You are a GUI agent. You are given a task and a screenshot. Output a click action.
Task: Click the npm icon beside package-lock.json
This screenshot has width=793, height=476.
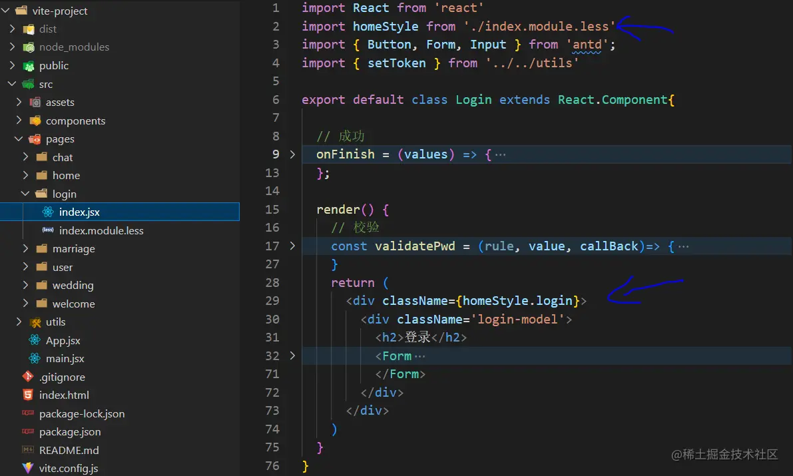[x=28, y=413]
